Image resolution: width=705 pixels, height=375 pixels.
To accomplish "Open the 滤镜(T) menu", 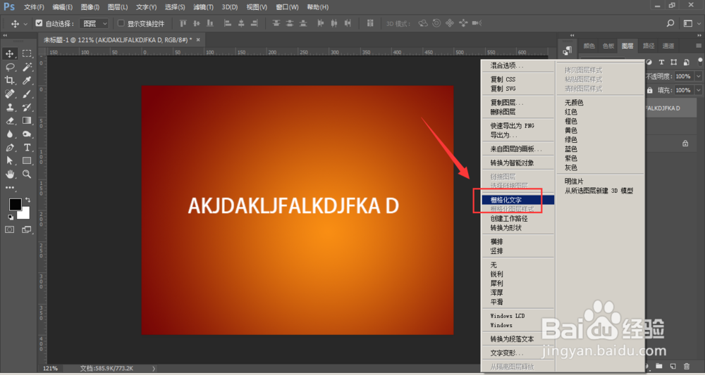I will (203, 7).
